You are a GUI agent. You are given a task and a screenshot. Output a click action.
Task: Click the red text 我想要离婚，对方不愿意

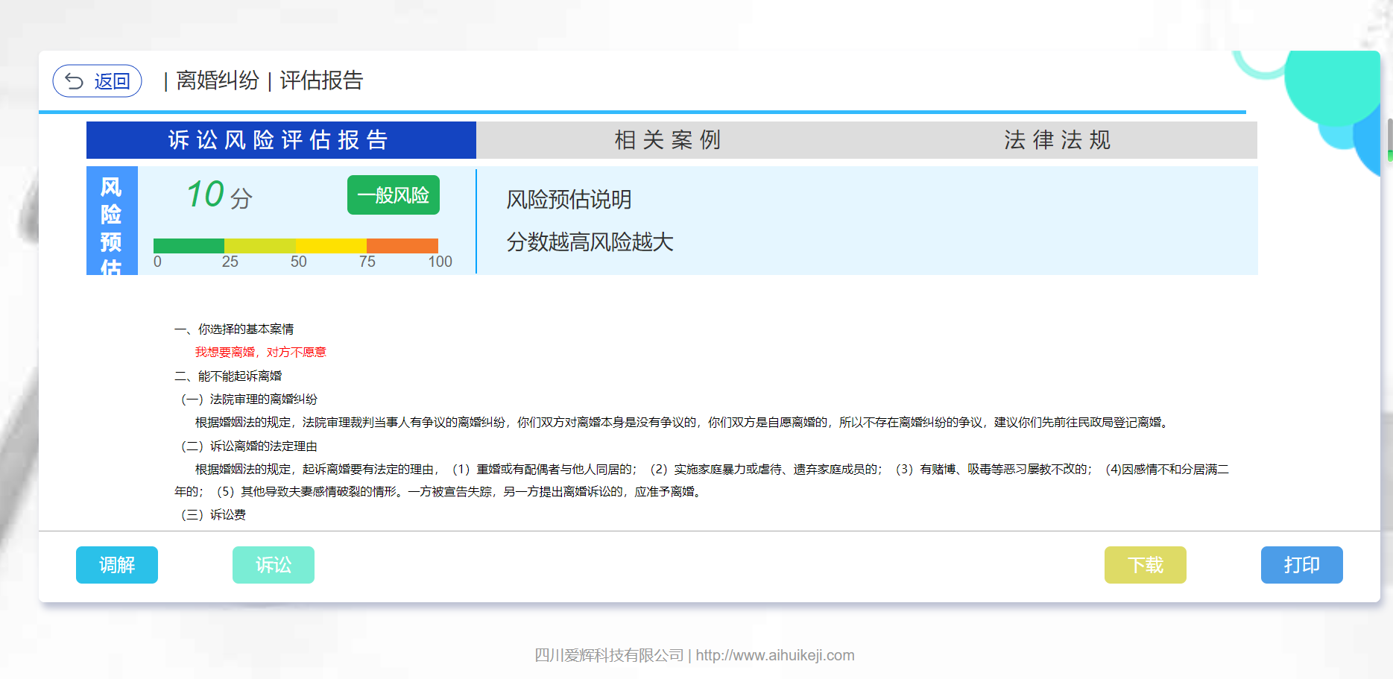click(260, 352)
